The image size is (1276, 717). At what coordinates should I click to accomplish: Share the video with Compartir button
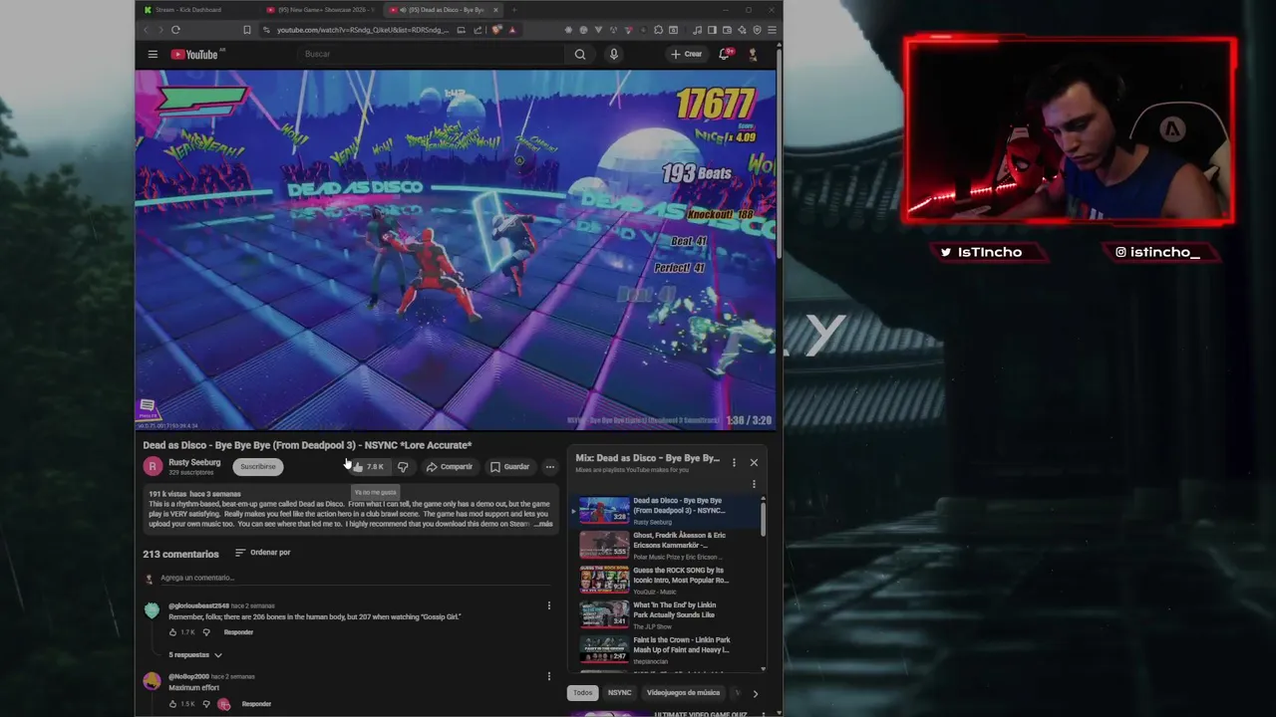coord(449,466)
